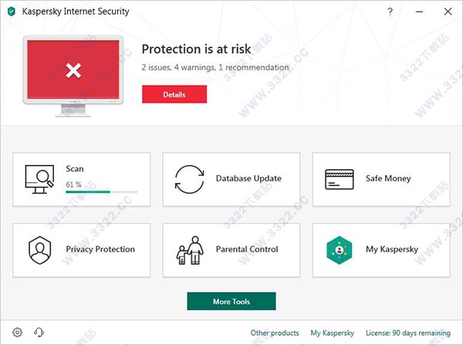
Task: Open settings via the gear icon
Action: click(x=18, y=333)
